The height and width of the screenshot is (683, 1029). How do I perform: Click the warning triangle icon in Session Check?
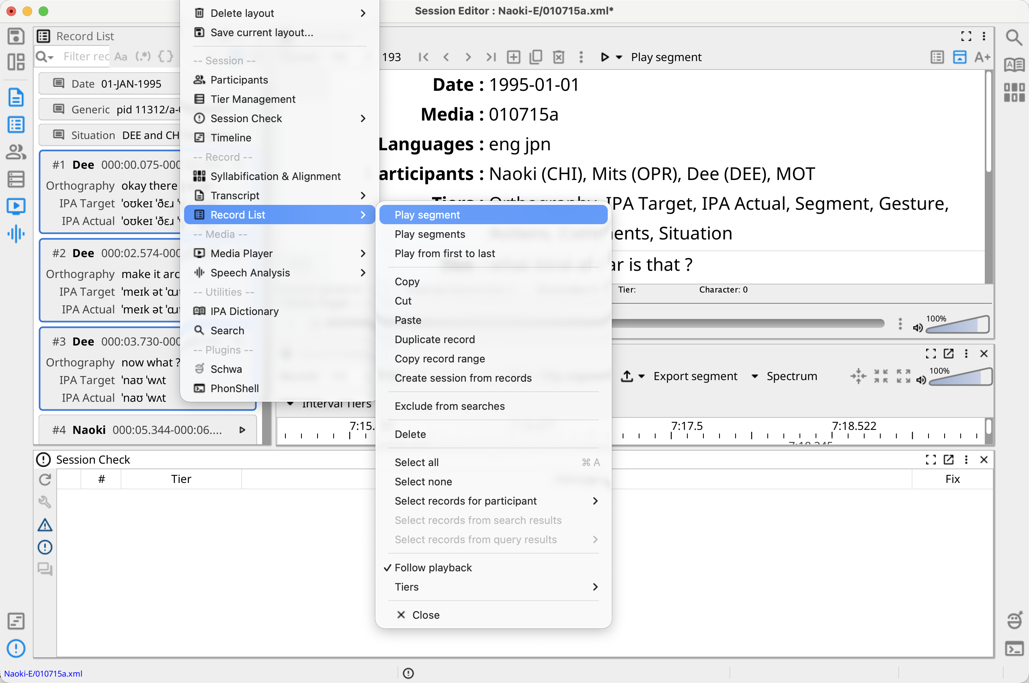tap(45, 525)
